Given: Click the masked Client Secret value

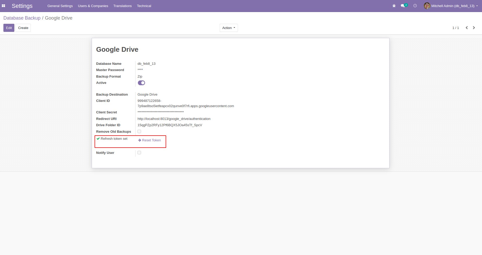Looking at the screenshot, I should pyautogui.click(x=161, y=112).
